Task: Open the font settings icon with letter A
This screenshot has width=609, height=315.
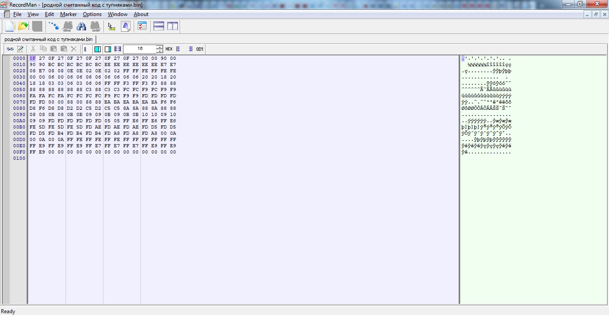Action: (126, 26)
